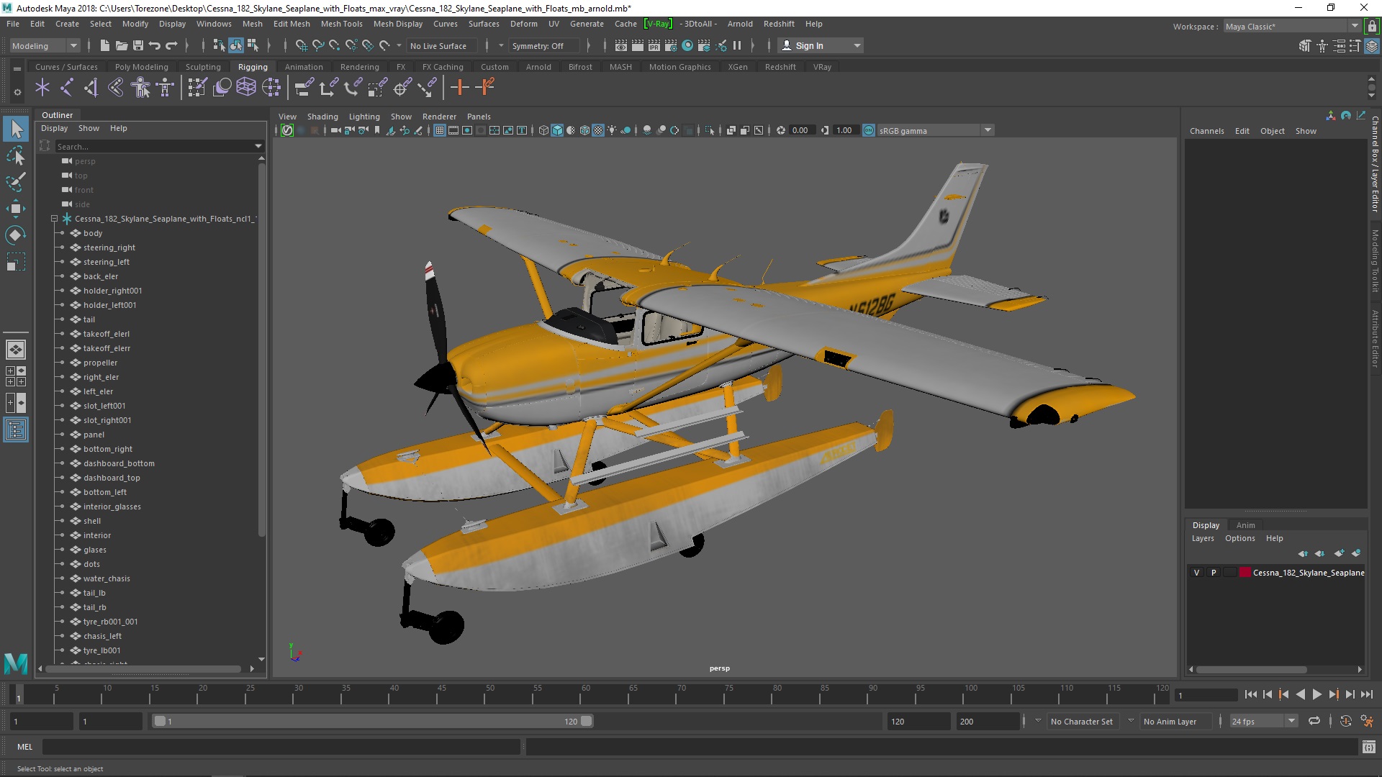Go to end of playback range
Image resolution: width=1382 pixels, height=777 pixels.
(1367, 694)
